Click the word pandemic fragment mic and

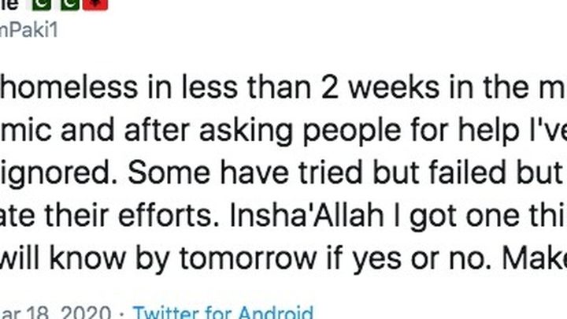coord(57,130)
